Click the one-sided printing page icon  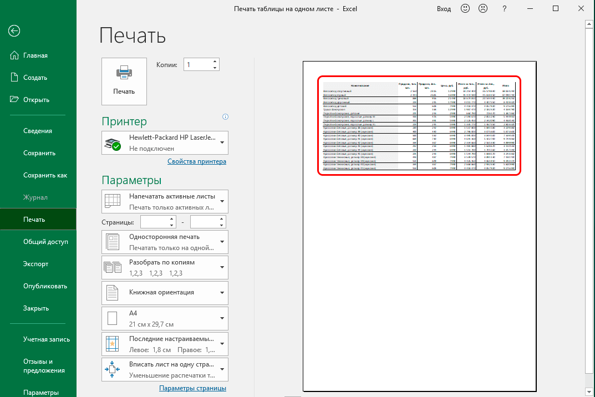tap(113, 242)
